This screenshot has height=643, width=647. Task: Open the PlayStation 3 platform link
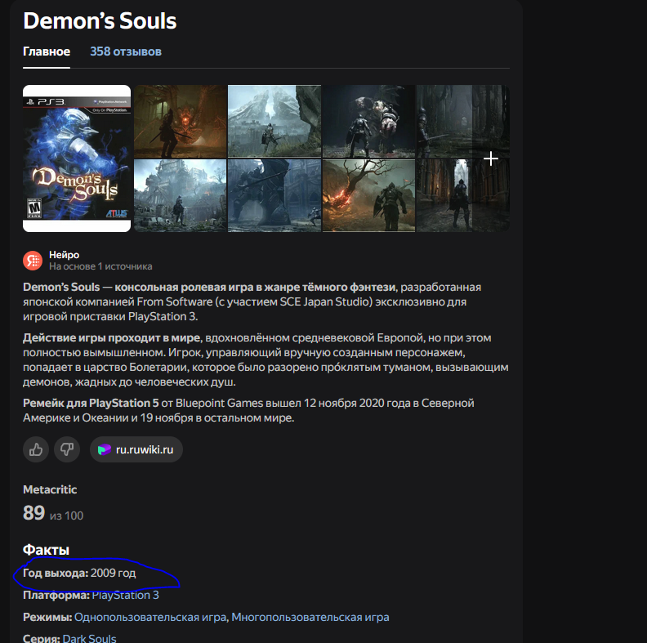click(x=125, y=595)
